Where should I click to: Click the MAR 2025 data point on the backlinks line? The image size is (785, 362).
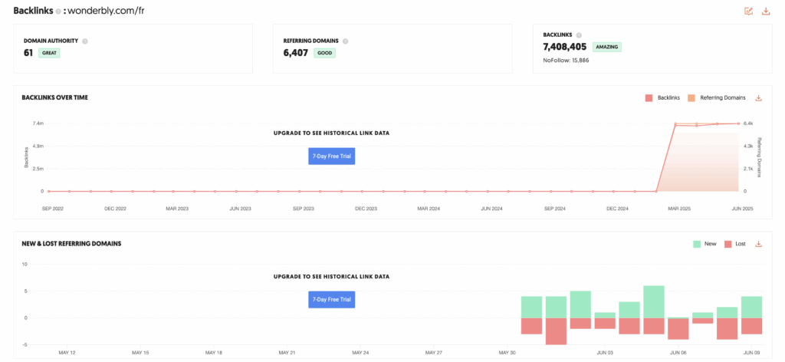click(675, 126)
